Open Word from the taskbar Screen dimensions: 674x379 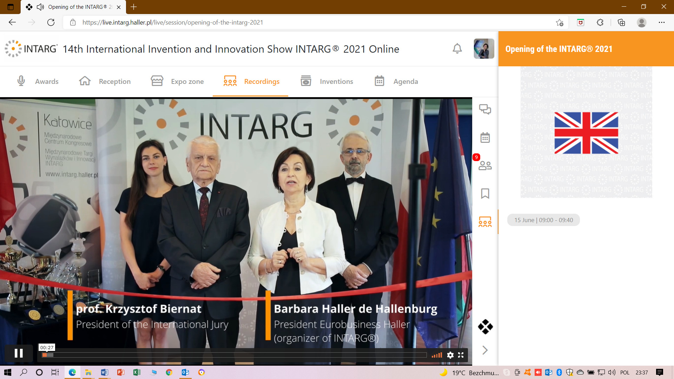coord(104,372)
